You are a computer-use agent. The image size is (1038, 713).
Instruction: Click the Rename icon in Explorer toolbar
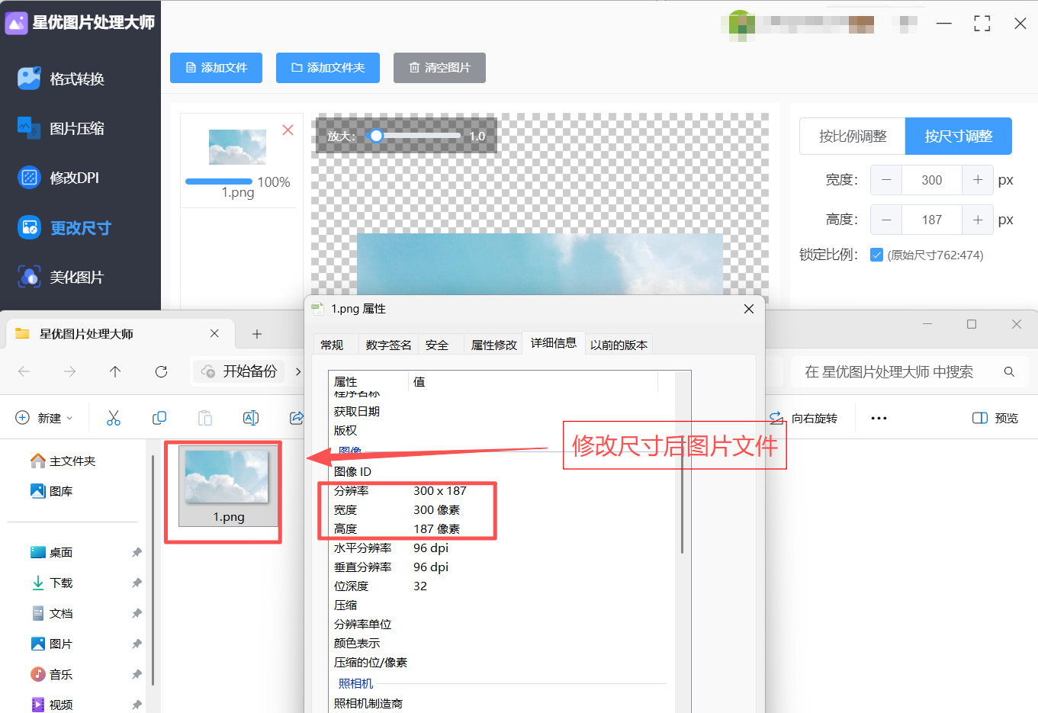tap(251, 418)
